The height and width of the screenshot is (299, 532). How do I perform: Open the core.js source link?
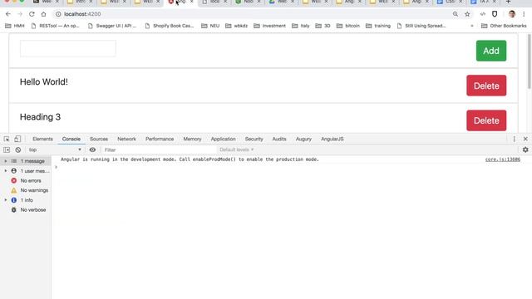(502, 159)
